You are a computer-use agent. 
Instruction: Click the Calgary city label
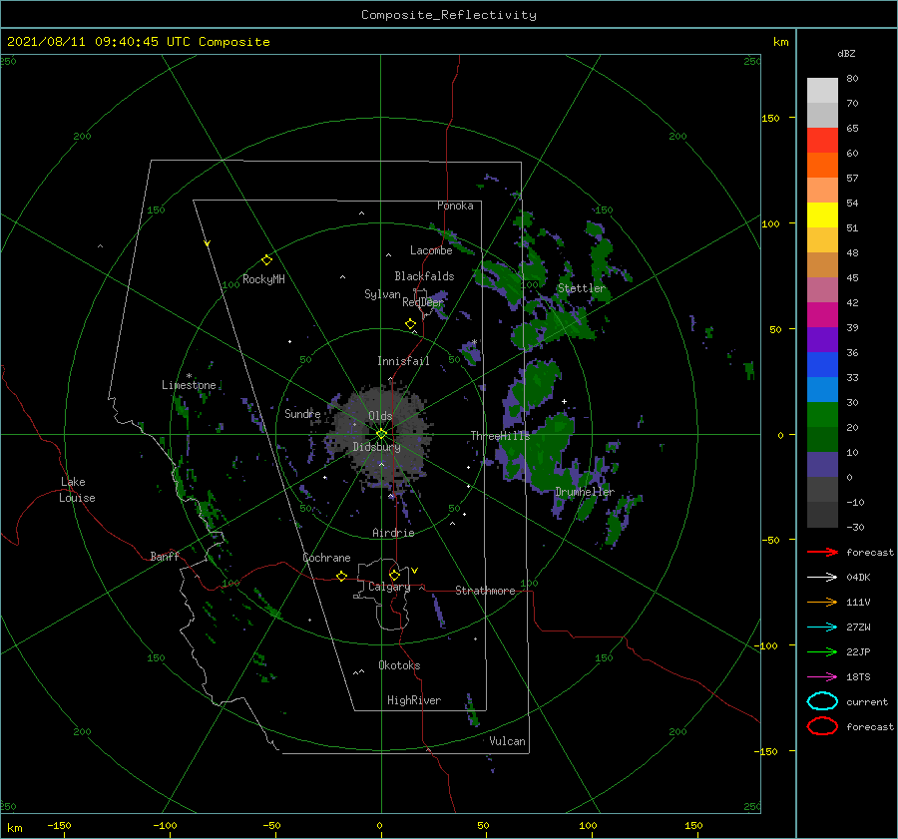(x=389, y=587)
